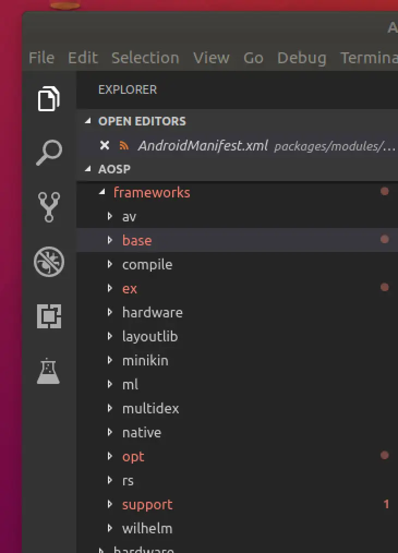Open the Terminal menu

coord(369,57)
